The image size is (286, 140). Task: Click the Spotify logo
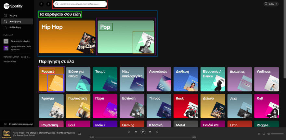coord(13,6)
